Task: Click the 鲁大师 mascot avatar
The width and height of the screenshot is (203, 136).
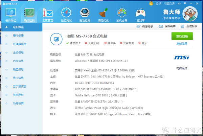Action: coord(190,14)
